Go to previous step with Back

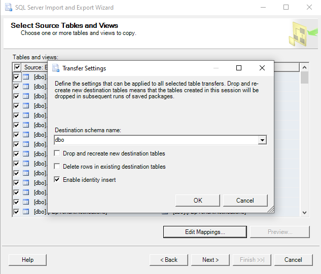point(169,260)
